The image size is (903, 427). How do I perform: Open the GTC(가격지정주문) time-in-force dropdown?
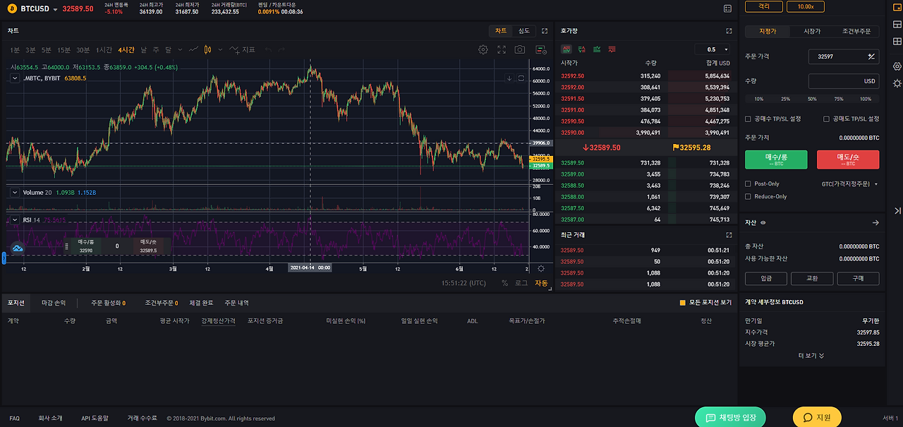pyautogui.click(x=850, y=184)
